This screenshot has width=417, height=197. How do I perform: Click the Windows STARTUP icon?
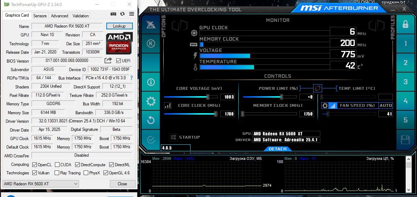173,137
